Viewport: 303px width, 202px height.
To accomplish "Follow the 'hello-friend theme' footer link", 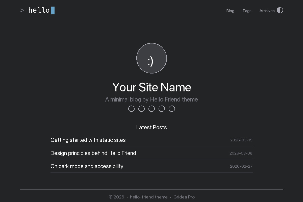I will tap(149, 197).
